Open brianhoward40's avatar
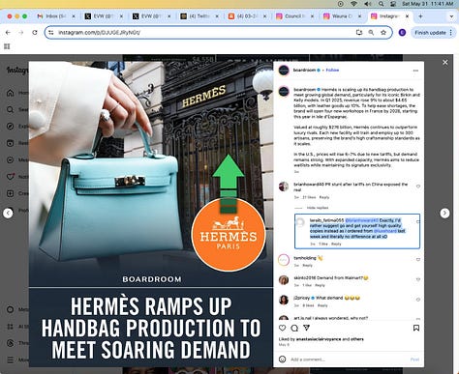Viewport: 459px width, 374px height. click(x=284, y=187)
